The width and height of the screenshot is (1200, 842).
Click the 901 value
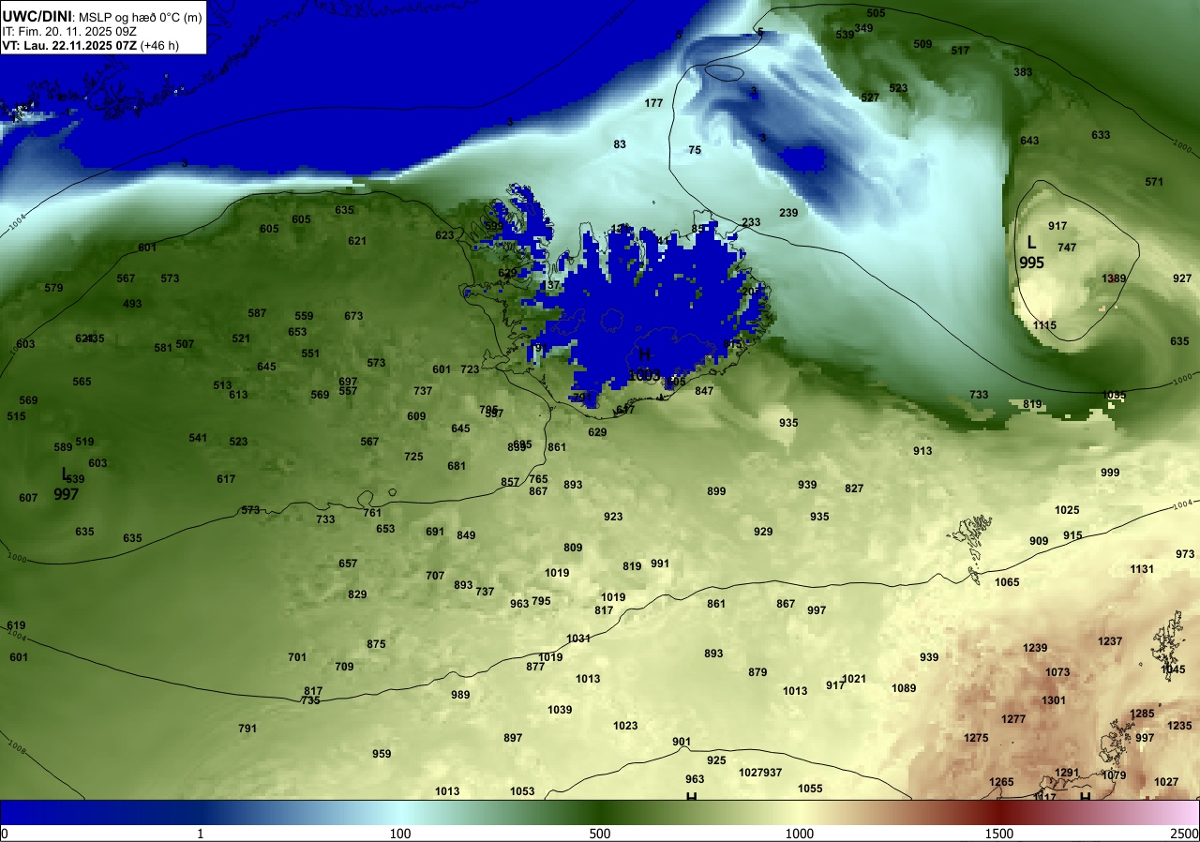[682, 742]
